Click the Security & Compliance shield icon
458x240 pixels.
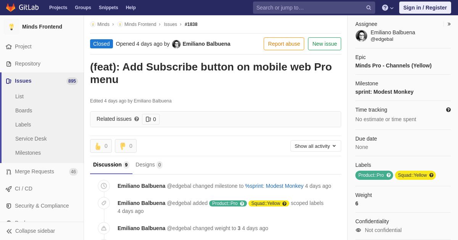tap(9, 206)
